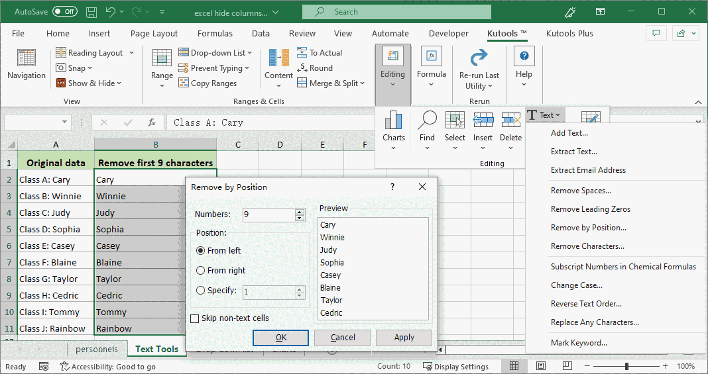Open the Range tool icon
708x374 pixels.
(x=162, y=58)
